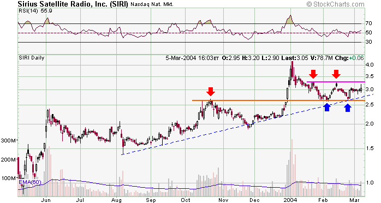
Task: Click the 70 level on the RSI axis
Action: pos(368,23)
